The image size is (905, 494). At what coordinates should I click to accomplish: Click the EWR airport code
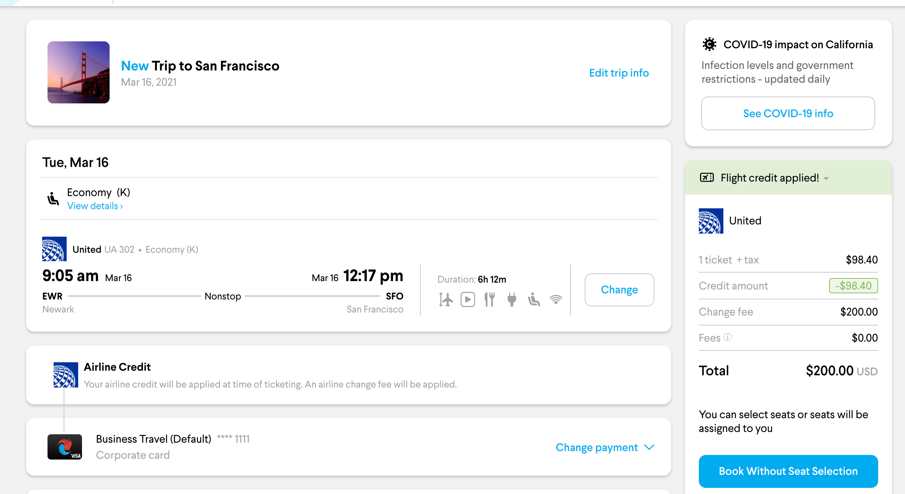tap(52, 296)
